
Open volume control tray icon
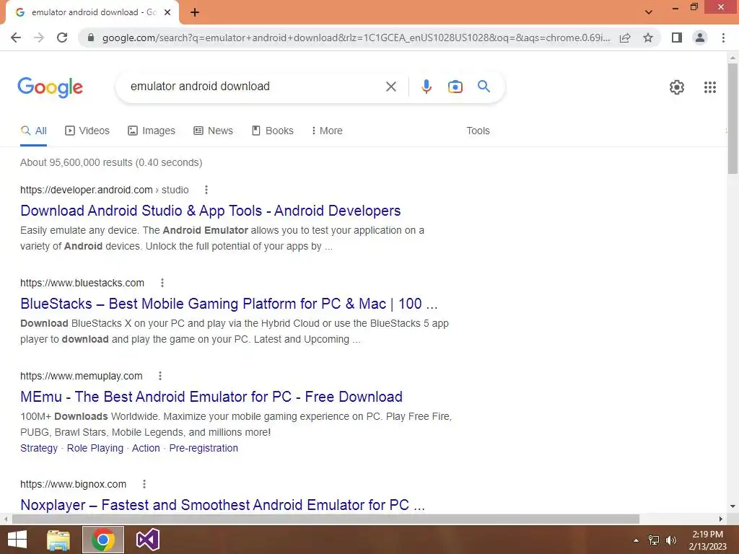click(x=671, y=540)
